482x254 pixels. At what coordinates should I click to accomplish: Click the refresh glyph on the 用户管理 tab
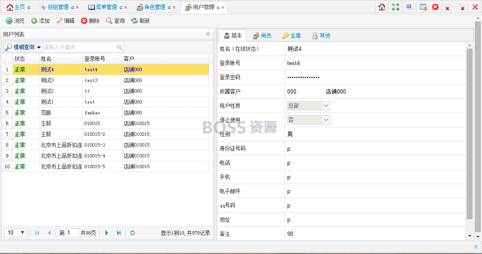tap(218, 7)
